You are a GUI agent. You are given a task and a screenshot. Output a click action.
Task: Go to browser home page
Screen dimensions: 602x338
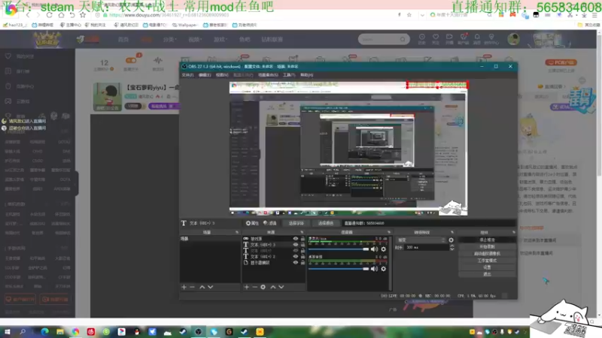point(61,15)
